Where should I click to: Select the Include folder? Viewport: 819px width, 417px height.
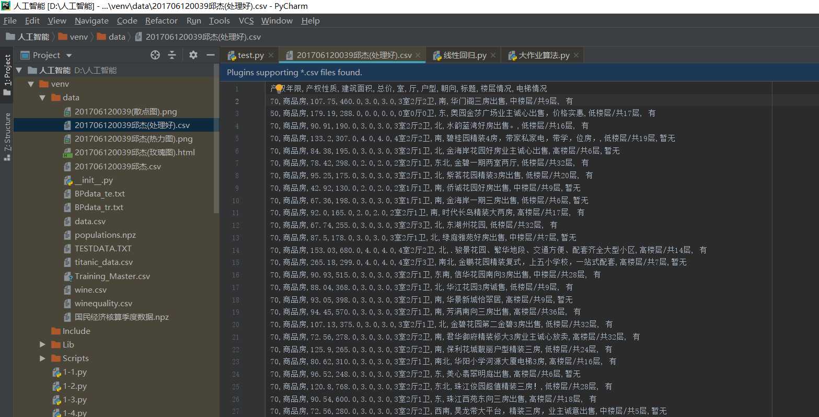76,331
